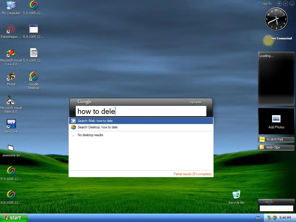Click the Google logo in quick search box

85,101
